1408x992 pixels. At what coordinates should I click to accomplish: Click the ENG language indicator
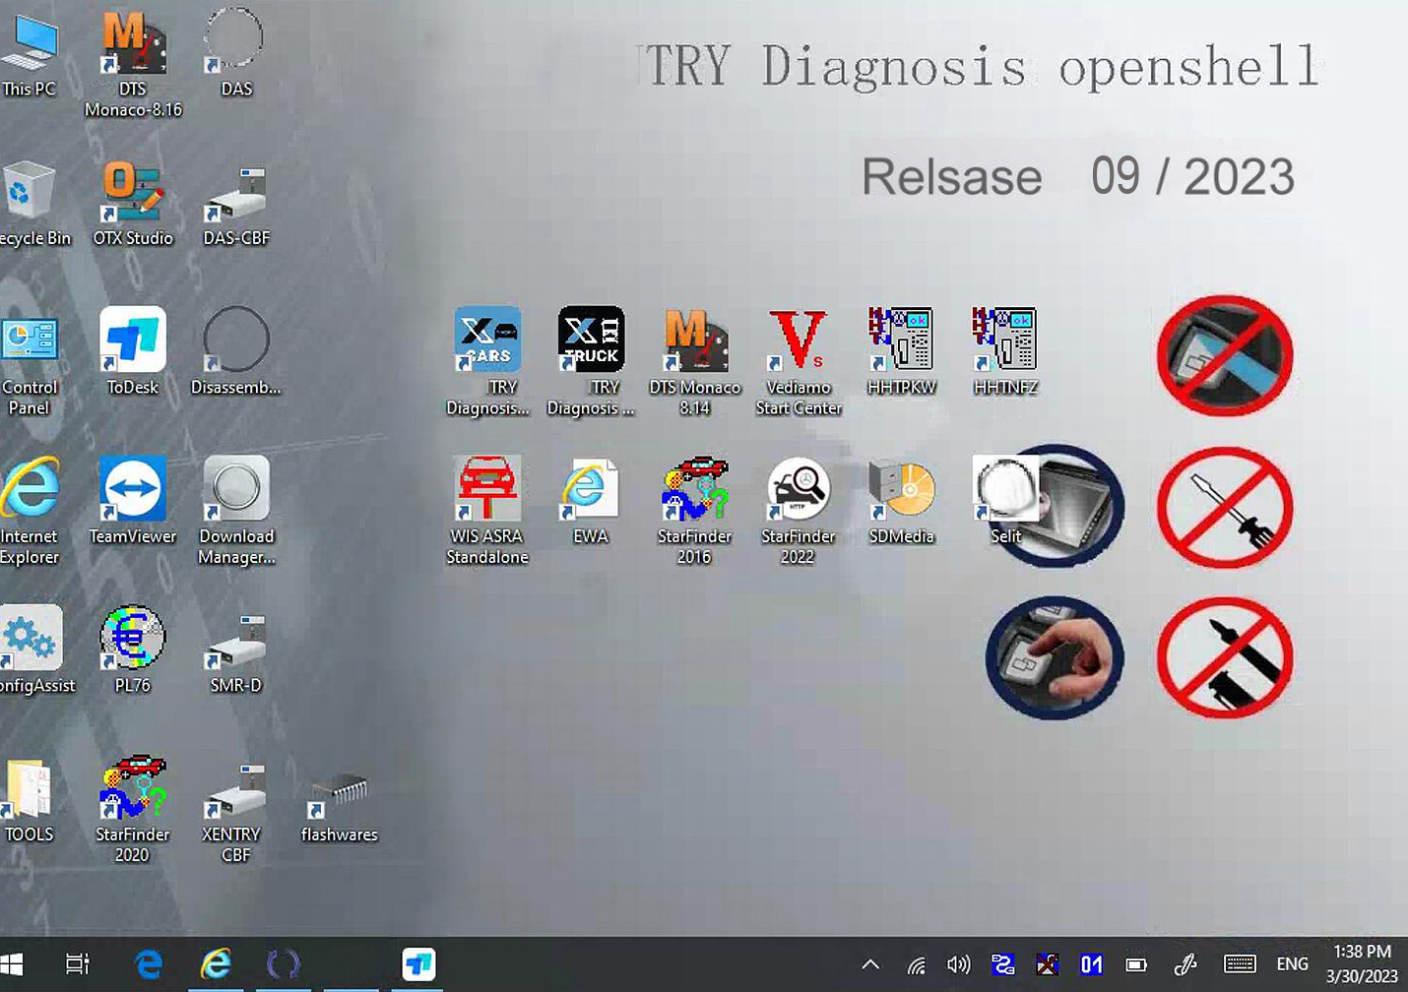point(1293,964)
